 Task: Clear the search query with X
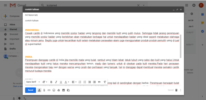pyautogui.click(x=138, y=5)
